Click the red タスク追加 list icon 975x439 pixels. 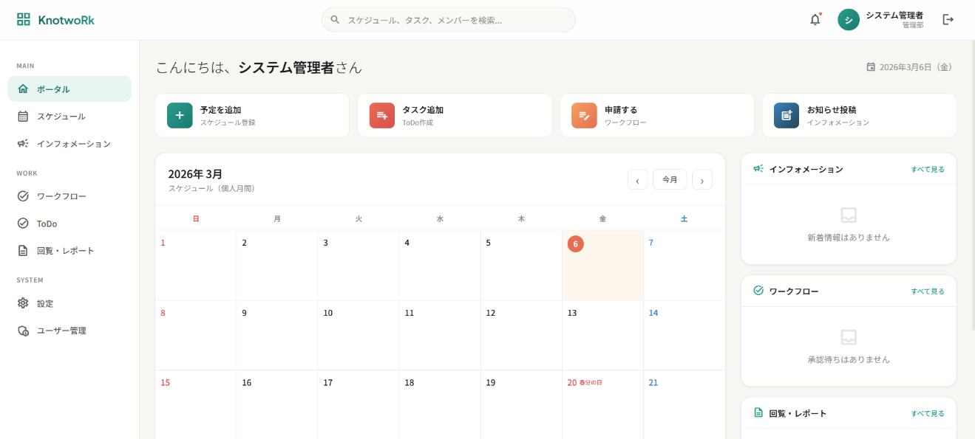click(x=382, y=115)
